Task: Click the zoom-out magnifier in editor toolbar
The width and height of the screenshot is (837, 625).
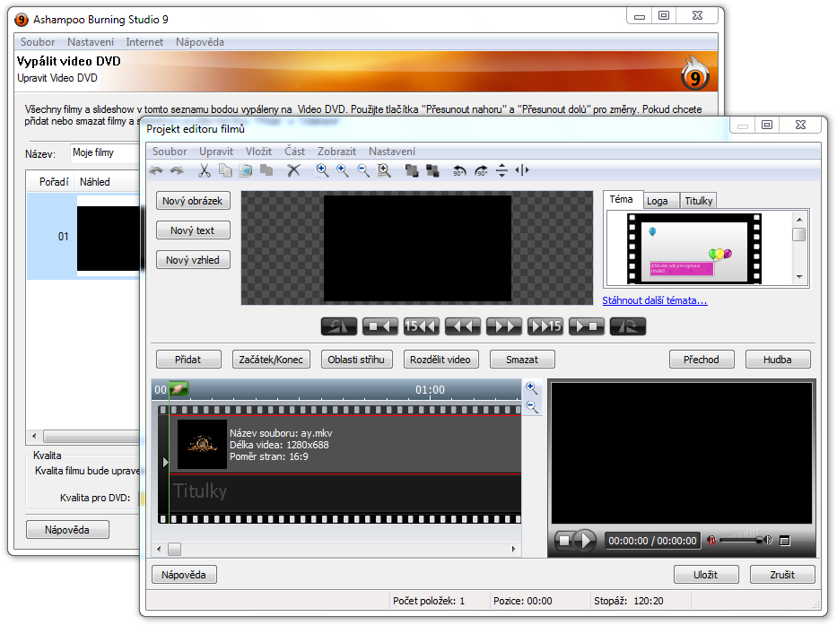Action: coord(363,170)
